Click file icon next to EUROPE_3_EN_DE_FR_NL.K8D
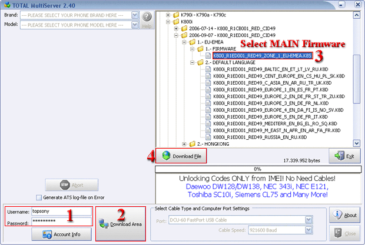This screenshot has width=365, height=245. click(208, 103)
